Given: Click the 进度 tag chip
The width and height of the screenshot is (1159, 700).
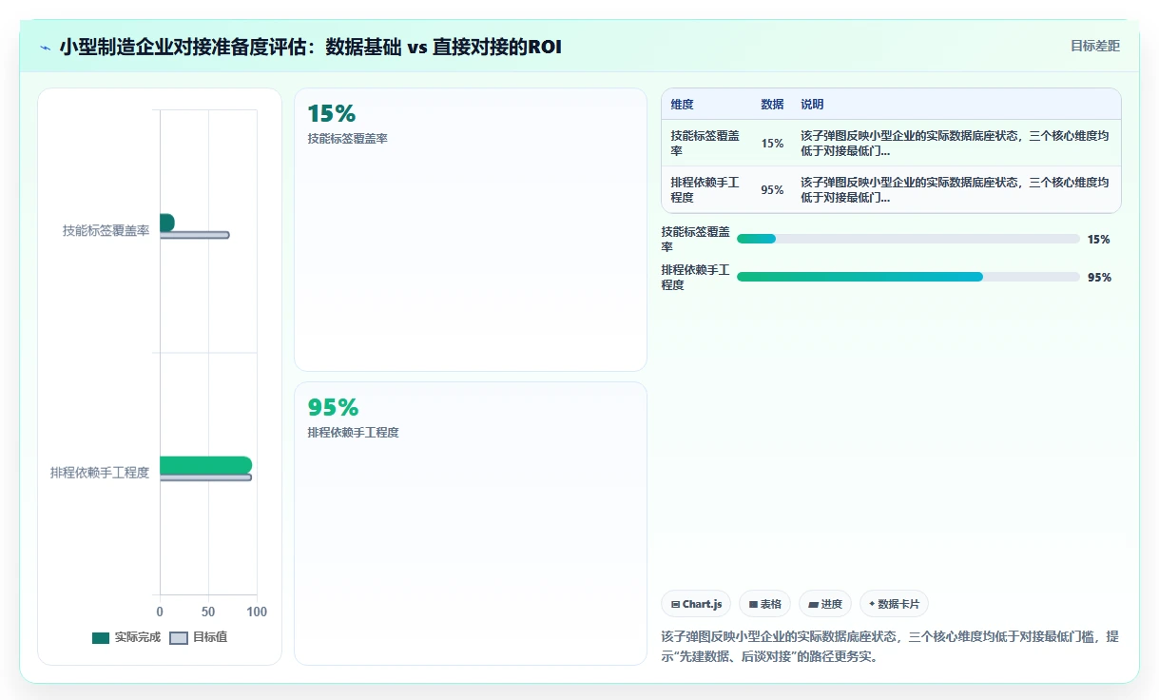Looking at the screenshot, I should tap(825, 604).
